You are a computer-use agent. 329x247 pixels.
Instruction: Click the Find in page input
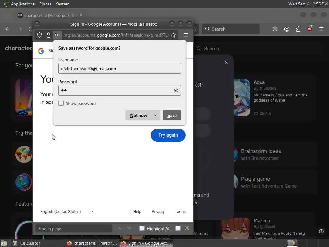click(x=74, y=229)
